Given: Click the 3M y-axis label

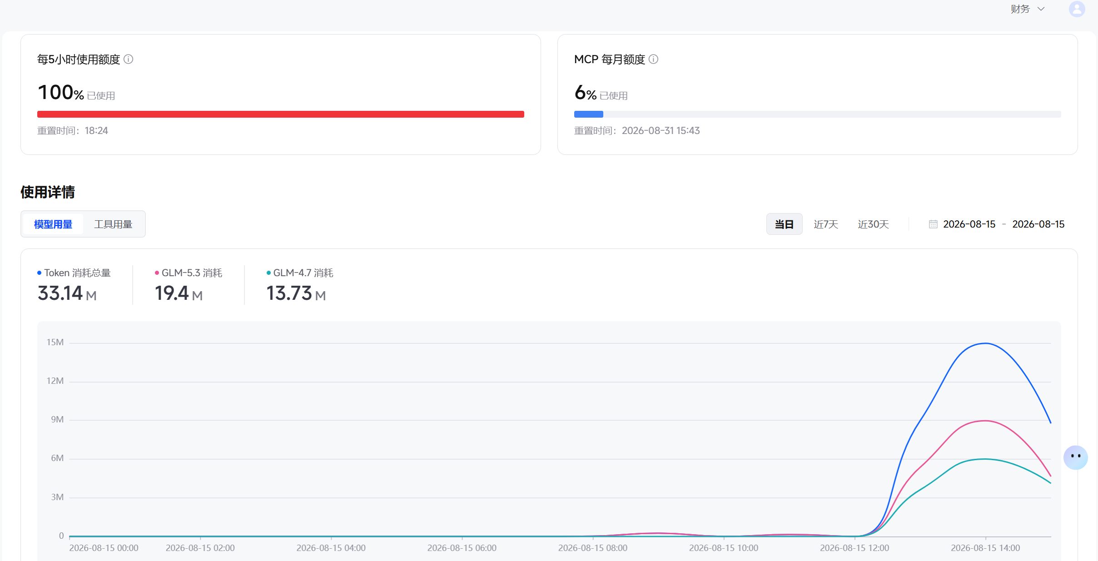Looking at the screenshot, I should point(57,497).
